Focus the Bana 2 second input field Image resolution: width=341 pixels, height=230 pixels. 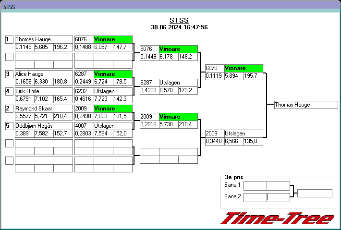click(x=279, y=198)
